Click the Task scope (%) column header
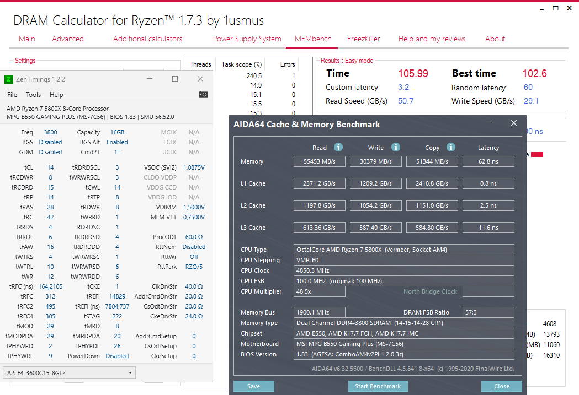Viewport: 579px width, 395px height. pyautogui.click(x=242, y=64)
